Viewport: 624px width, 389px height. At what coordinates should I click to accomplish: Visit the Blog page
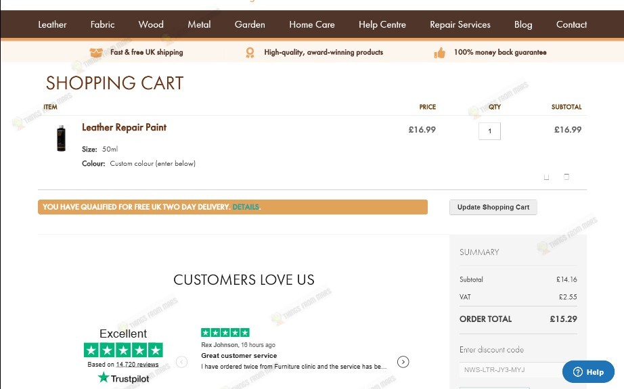point(523,24)
